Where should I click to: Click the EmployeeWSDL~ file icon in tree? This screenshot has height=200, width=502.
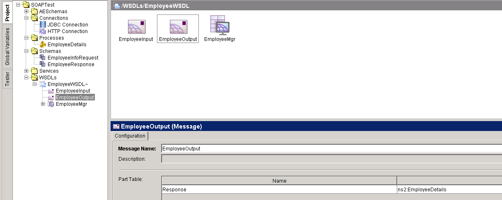coord(43,84)
